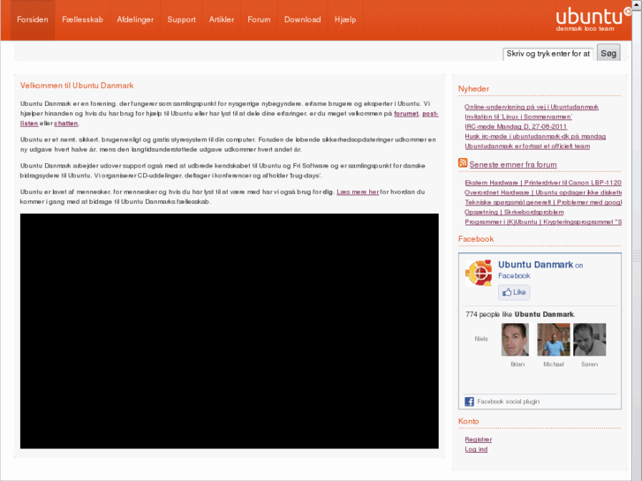
Task: Click the Facebook social plugin text link
Action: point(508,402)
